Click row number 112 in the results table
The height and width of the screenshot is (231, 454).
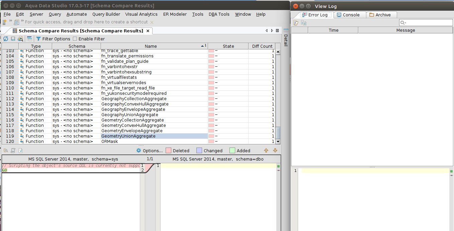[10, 99]
